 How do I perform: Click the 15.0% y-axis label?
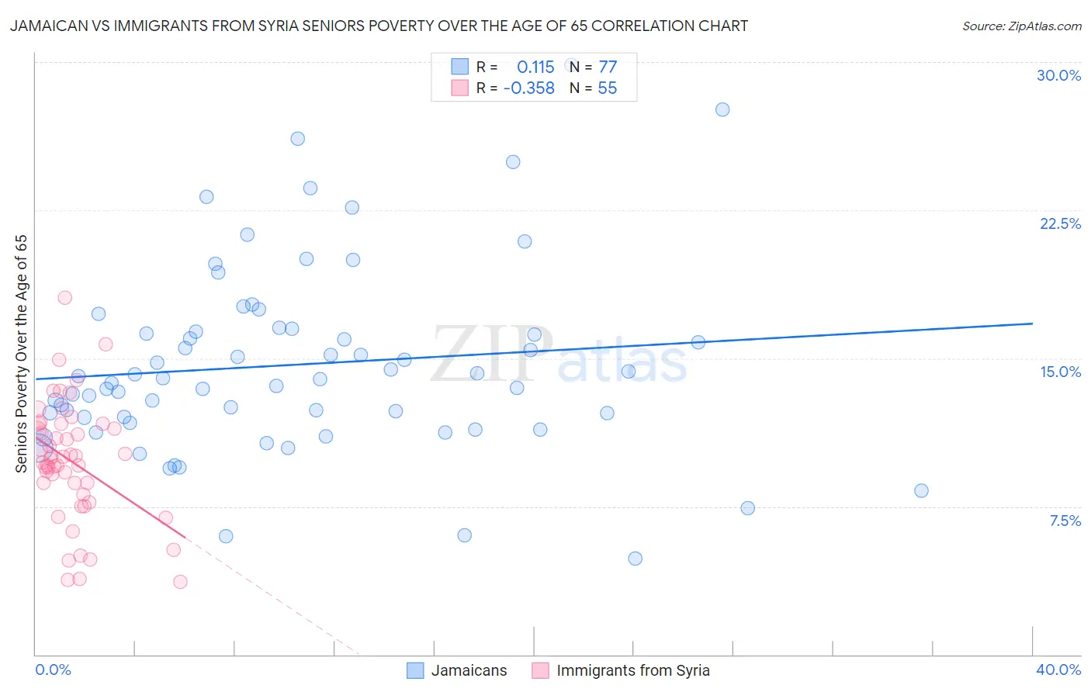tap(1060, 372)
